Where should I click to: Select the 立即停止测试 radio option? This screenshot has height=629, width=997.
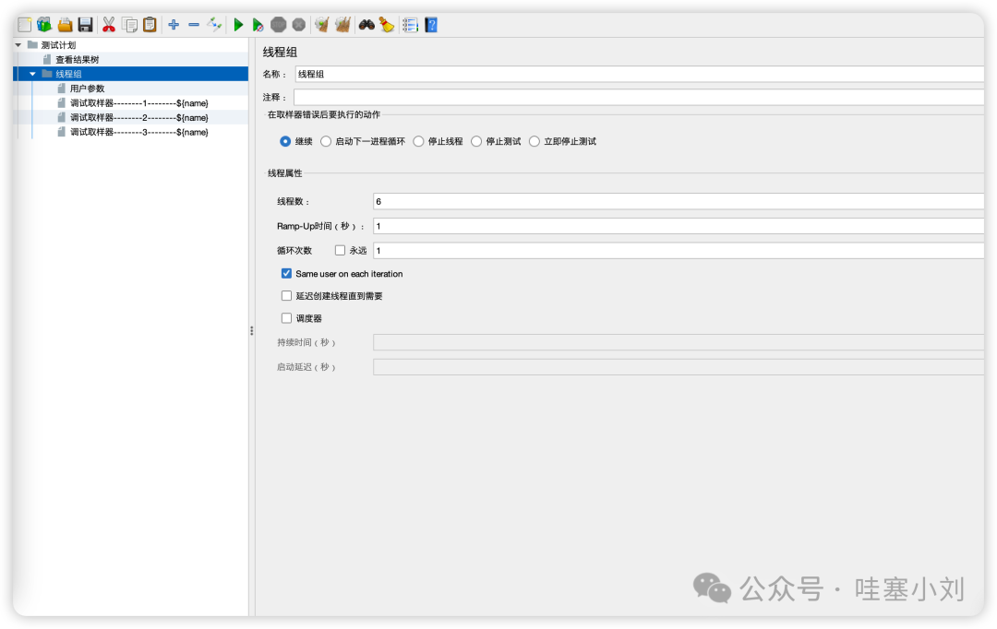click(535, 141)
